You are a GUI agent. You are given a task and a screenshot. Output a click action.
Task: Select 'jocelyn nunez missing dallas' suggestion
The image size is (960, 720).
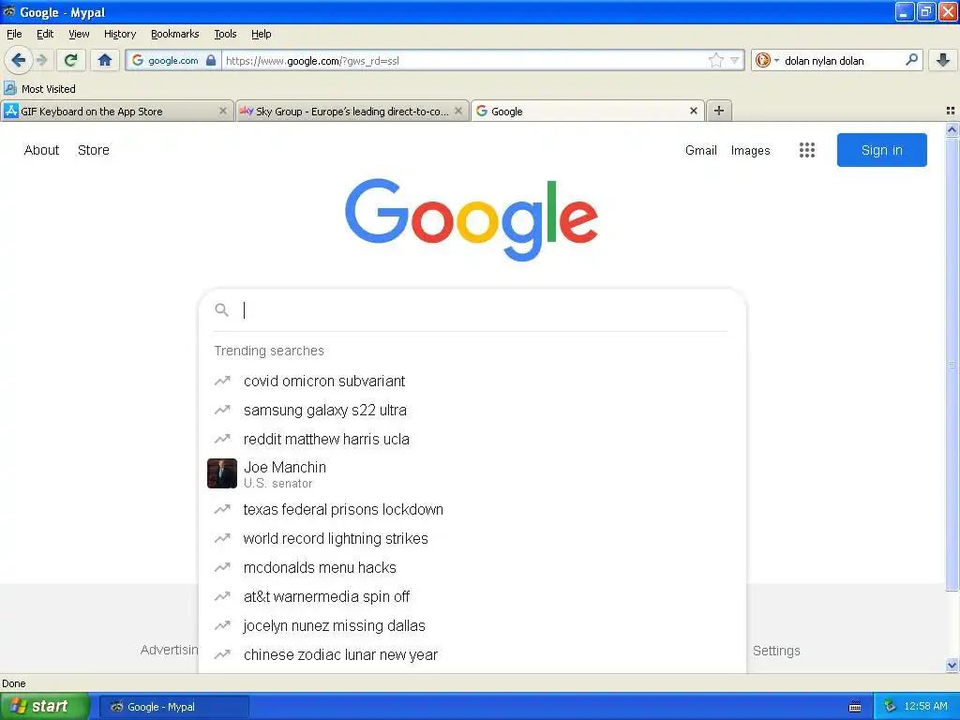(472, 625)
